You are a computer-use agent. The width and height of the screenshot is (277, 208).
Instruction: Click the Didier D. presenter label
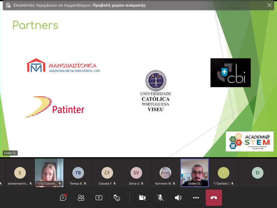coord(10,153)
